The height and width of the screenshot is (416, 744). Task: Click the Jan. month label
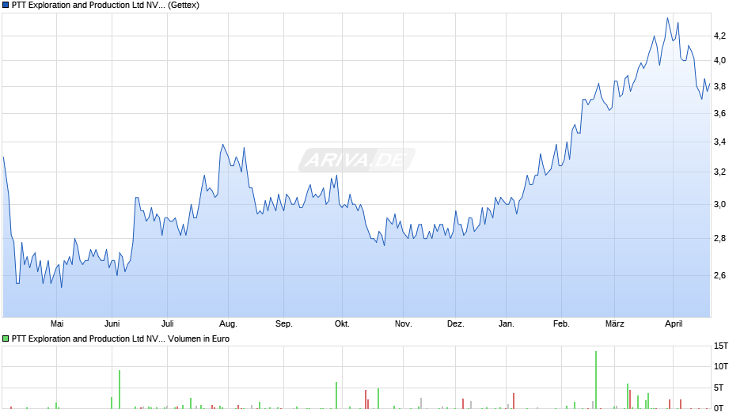click(x=507, y=324)
